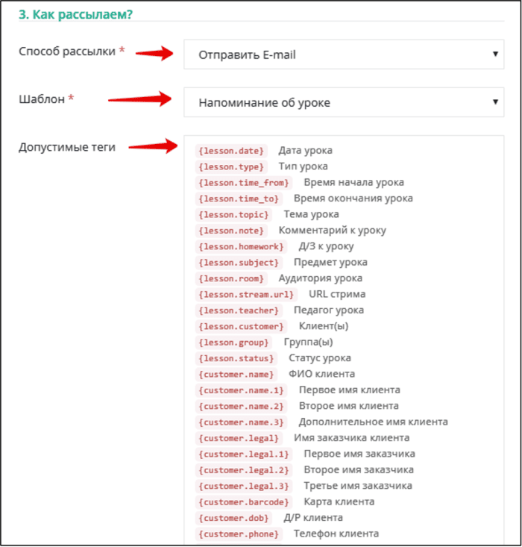Click the {lesson.date} tag
522x547 pixels.
coord(231,151)
